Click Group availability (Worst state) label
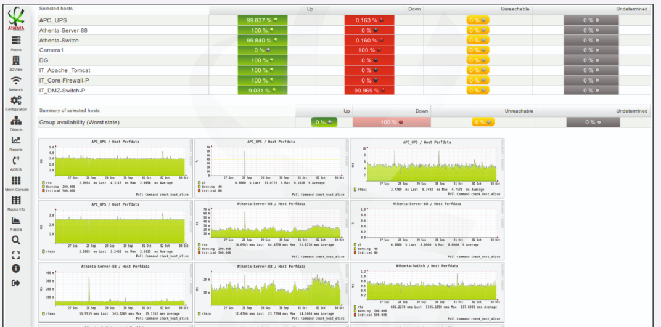Image resolution: width=661 pixels, height=327 pixels. [x=80, y=122]
